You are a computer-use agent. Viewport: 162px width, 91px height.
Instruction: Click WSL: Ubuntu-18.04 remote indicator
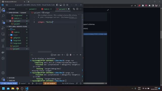coord(9,83)
